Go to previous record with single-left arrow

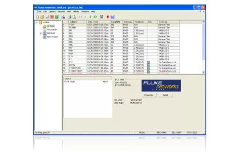pyautogui.click(x=86, y=17)
